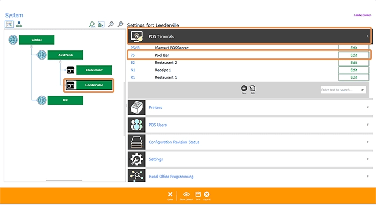376x205 pixels.
Task: Select the Claremont store node
Action: click(94, 70)
